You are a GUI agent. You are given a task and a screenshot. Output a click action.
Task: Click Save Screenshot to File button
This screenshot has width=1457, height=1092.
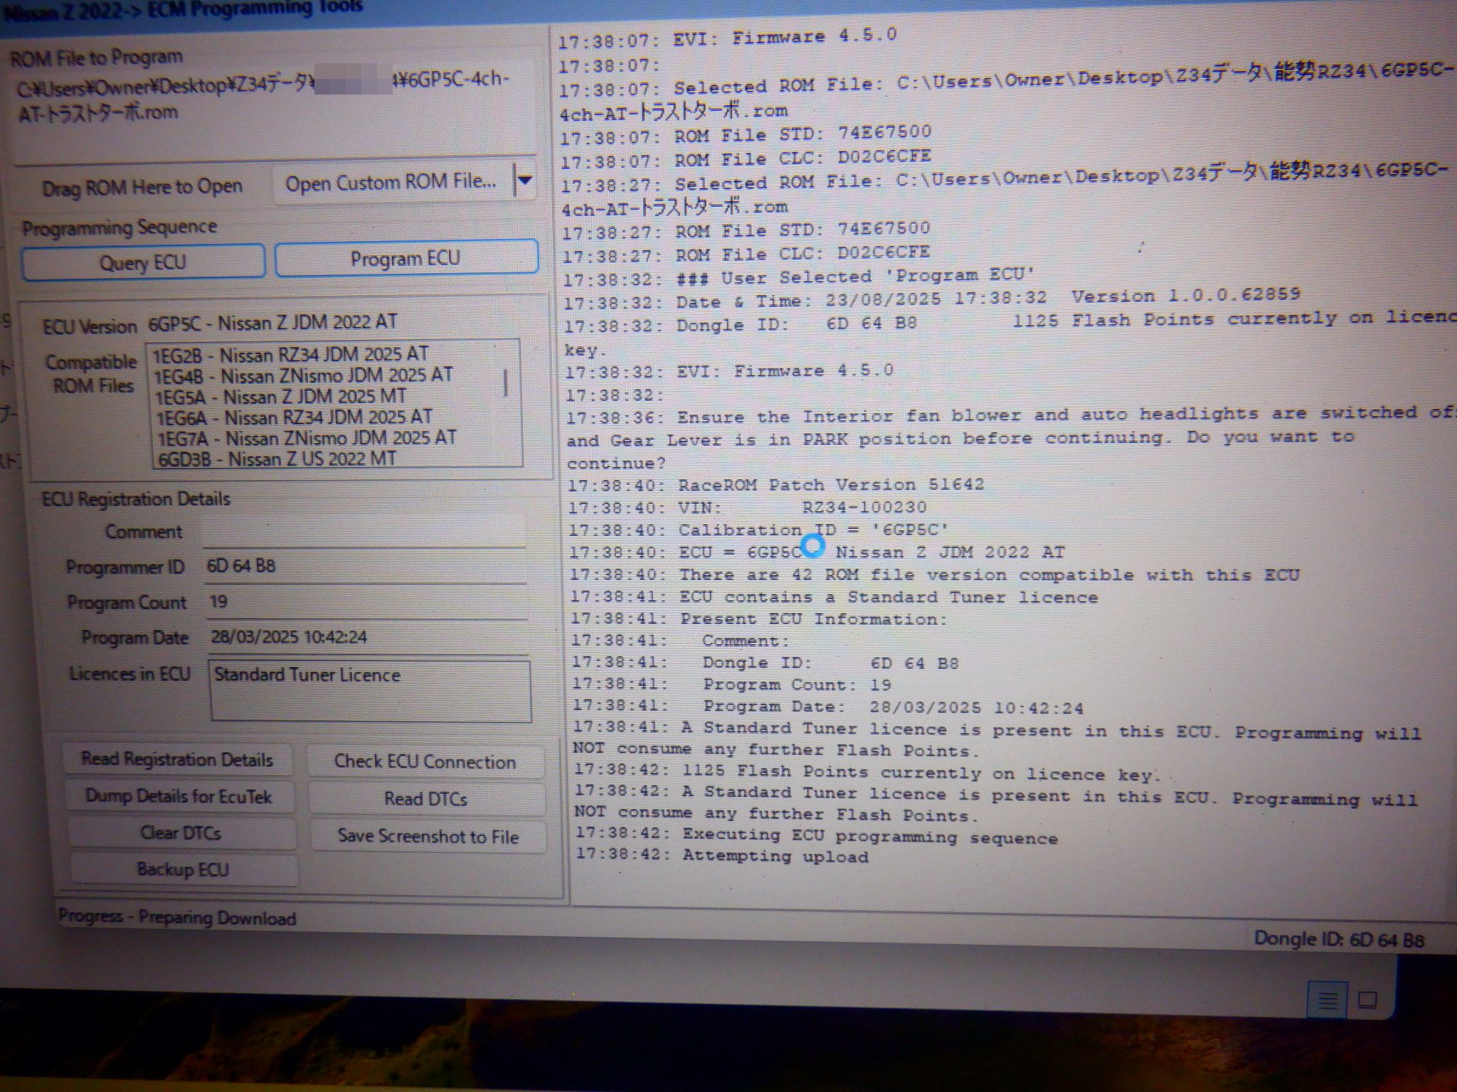coord(428,836)
